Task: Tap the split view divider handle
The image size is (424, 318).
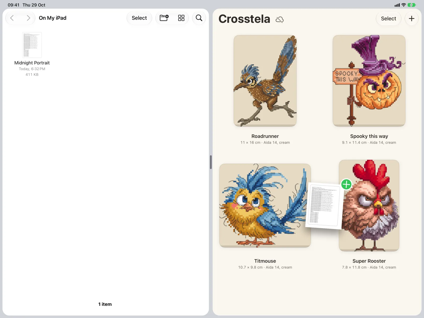Action: coord(211,162)
